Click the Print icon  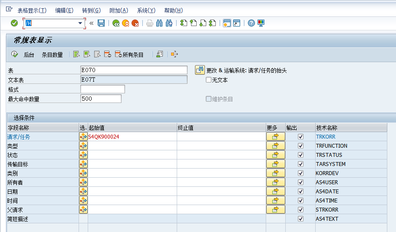[150, 23]
